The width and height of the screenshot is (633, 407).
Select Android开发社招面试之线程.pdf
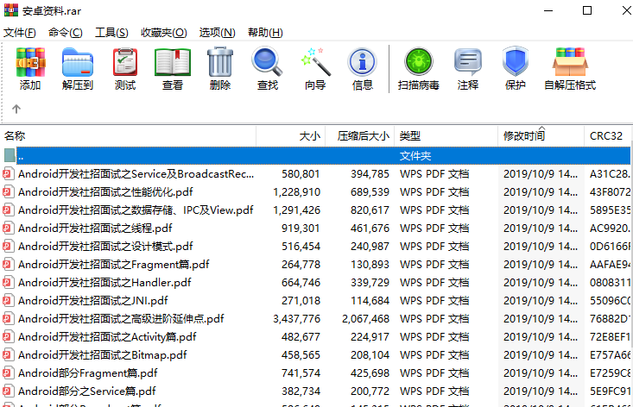click(95, 229)
